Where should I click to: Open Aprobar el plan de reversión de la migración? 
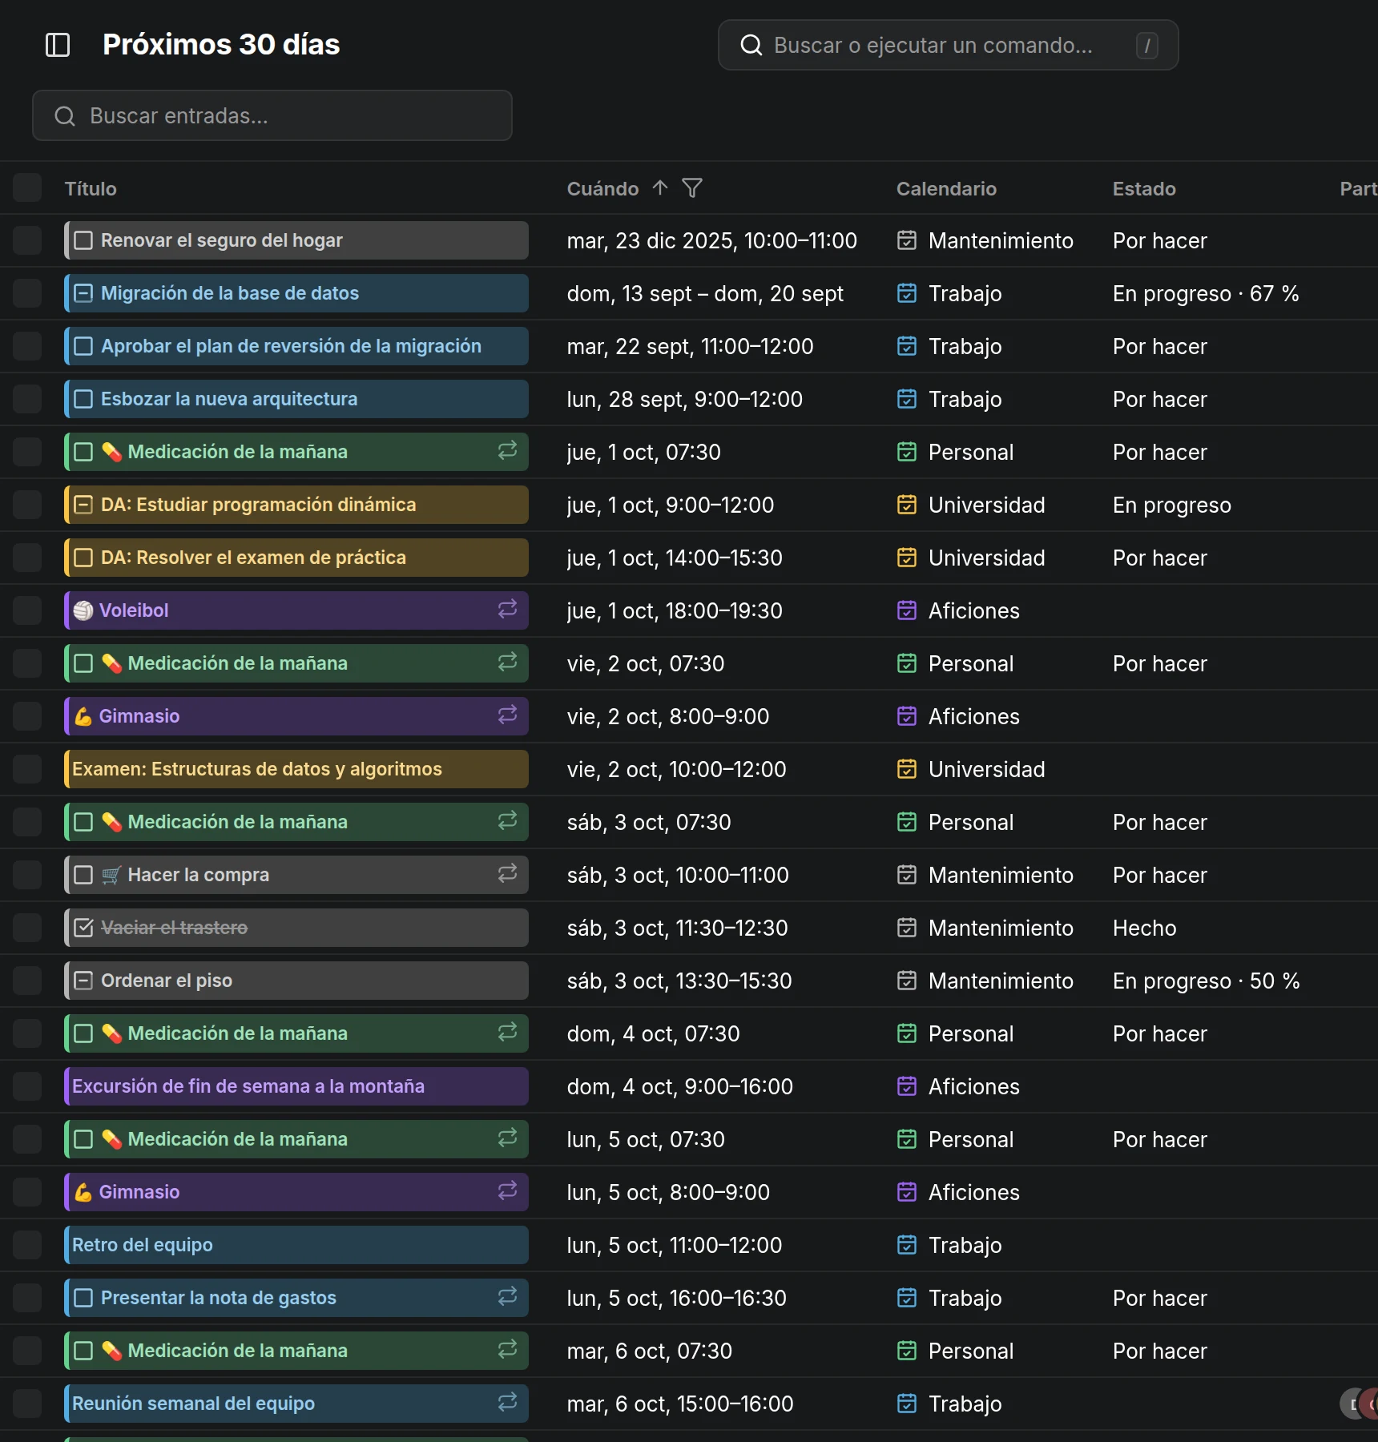(x=296, y=346)
